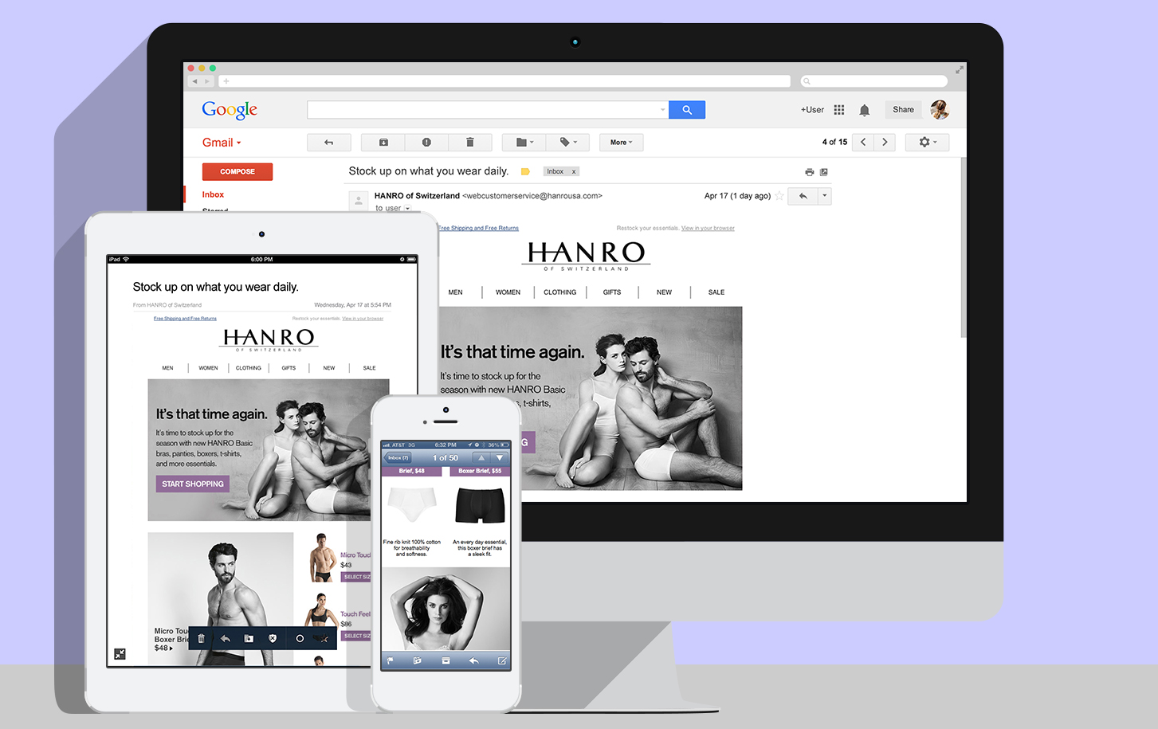
Task: Click START SHOPPING button on iPad
Action: (x=193, y=484)
